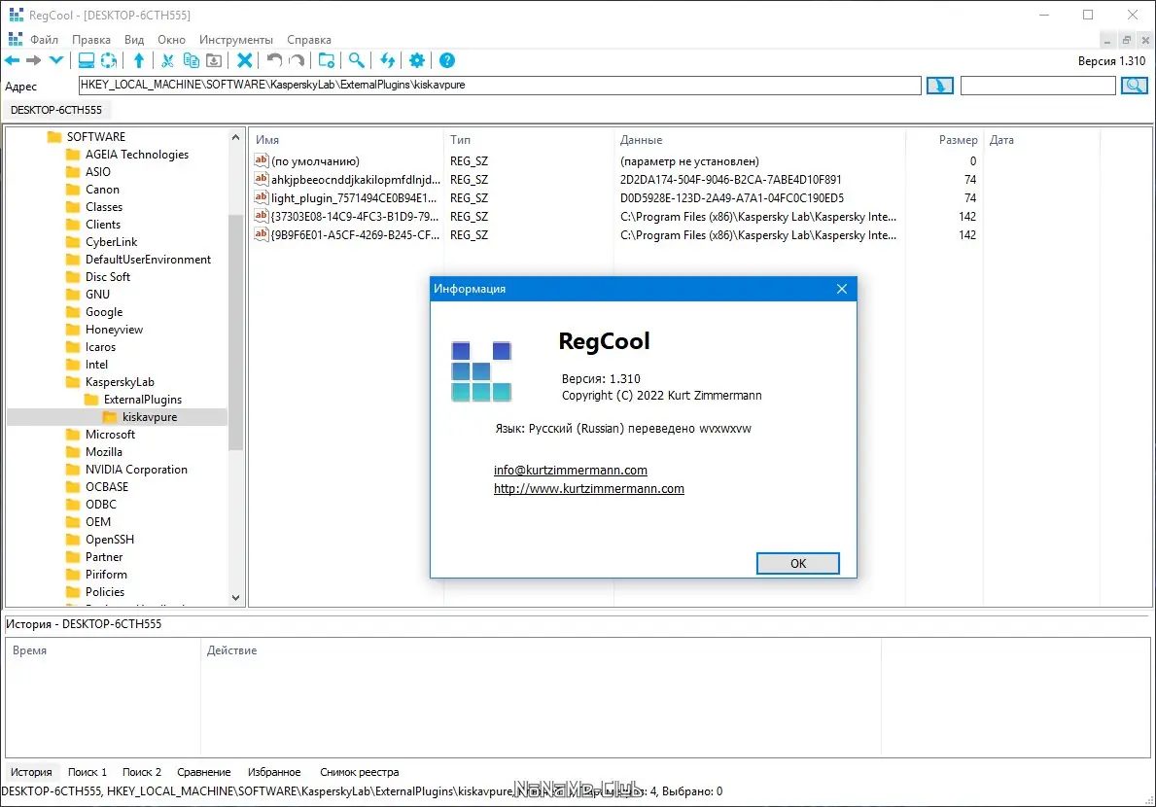
Task: Sort values by the Размер column header
Action: click(x=944, y=140)
